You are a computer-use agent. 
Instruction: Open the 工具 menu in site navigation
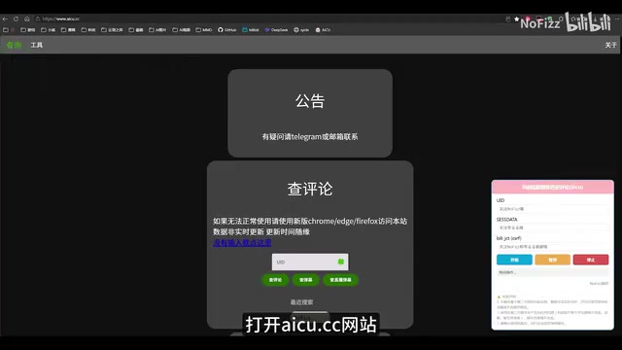pos(37,45)
